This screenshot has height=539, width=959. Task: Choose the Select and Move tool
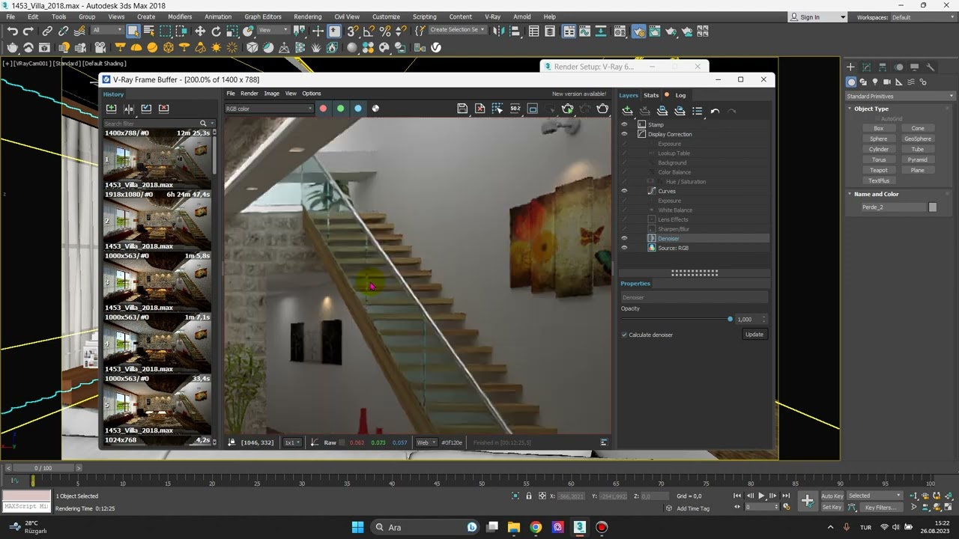click(200, 31)
